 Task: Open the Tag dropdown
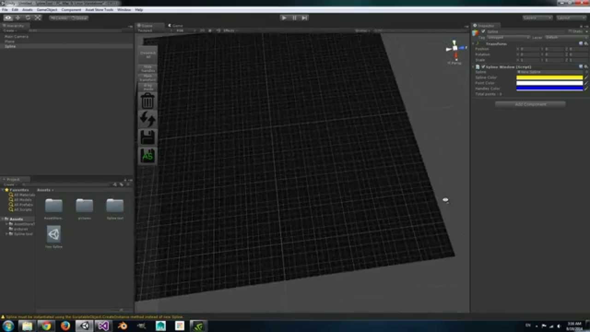pos(508,37)
